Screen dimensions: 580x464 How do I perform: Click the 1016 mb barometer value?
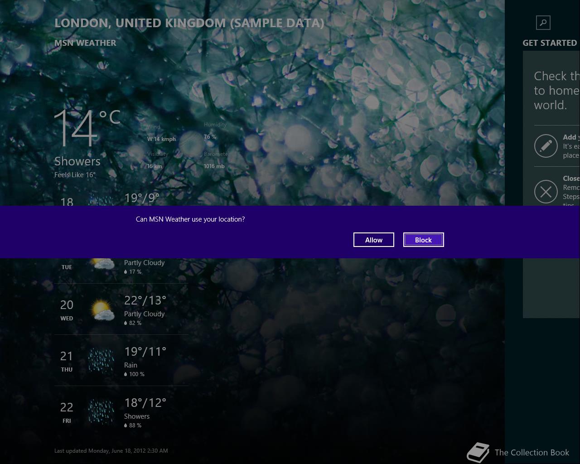pyautogui.click(x=214, y=166)
